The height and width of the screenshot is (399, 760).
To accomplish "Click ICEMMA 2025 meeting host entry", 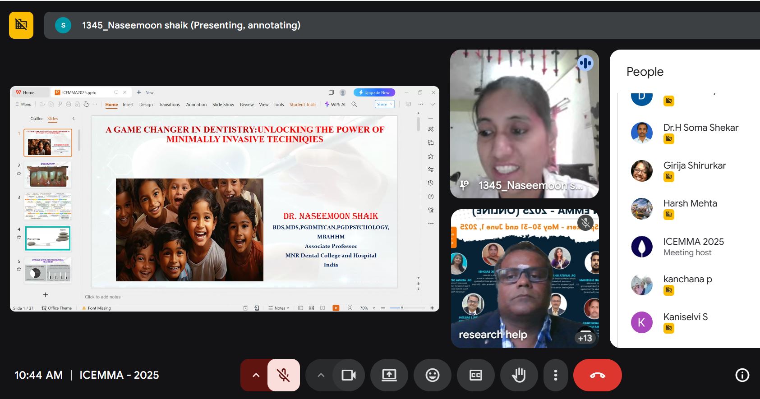I will click(693, 247).
